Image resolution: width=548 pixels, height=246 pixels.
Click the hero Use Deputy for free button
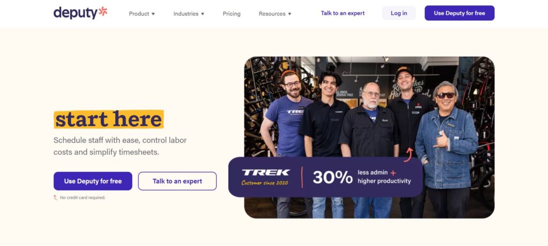point(93,181)
